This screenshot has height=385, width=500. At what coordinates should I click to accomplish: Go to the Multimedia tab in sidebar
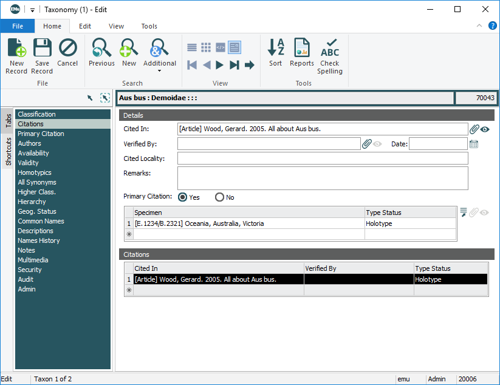[33, 260]
